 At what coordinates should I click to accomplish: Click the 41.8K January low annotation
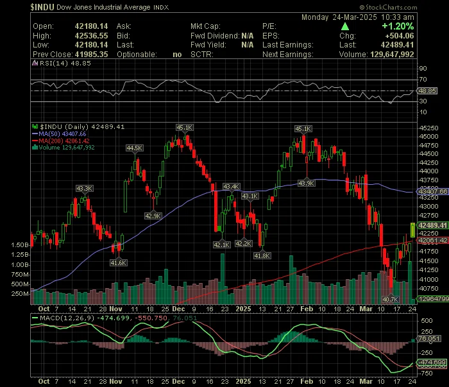262,256
